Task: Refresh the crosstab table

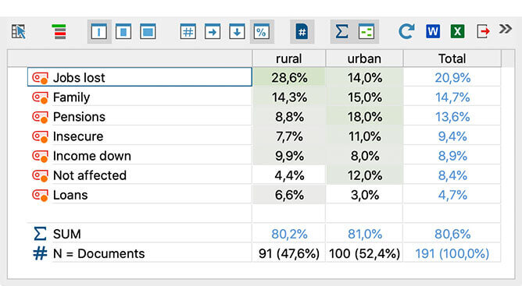Action: point(406,31)
